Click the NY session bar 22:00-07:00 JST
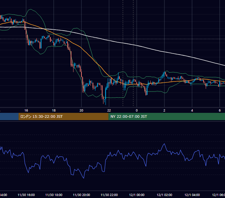Screen dimensions: 225x198 (x=166, y=116)
